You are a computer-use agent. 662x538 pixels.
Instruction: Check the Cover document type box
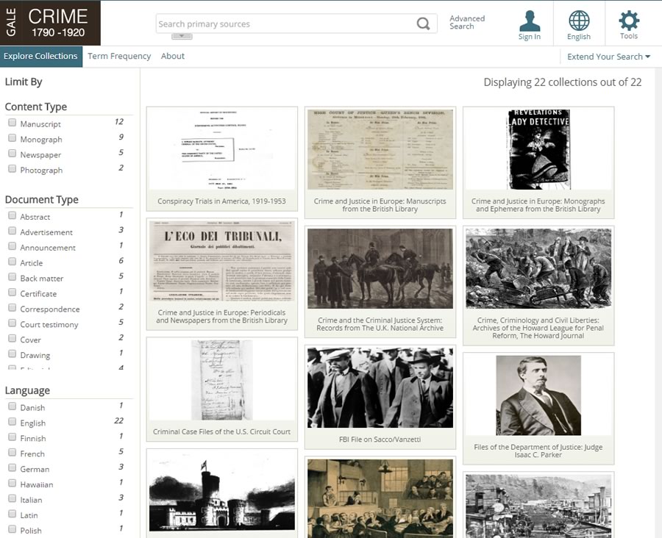pyautogui.click(x=13, y=338)
